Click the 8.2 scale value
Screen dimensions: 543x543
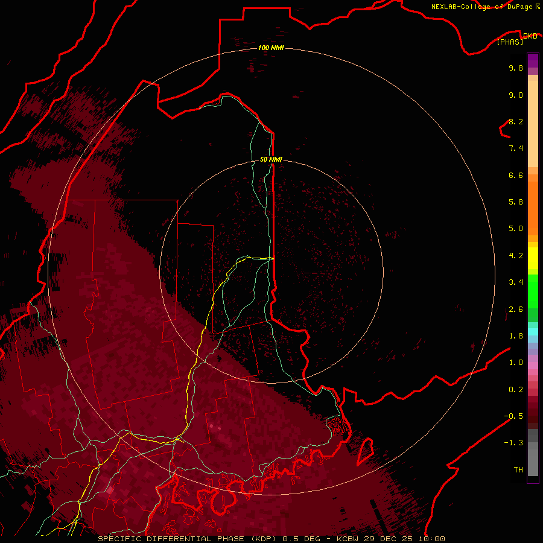click(516, 121)
